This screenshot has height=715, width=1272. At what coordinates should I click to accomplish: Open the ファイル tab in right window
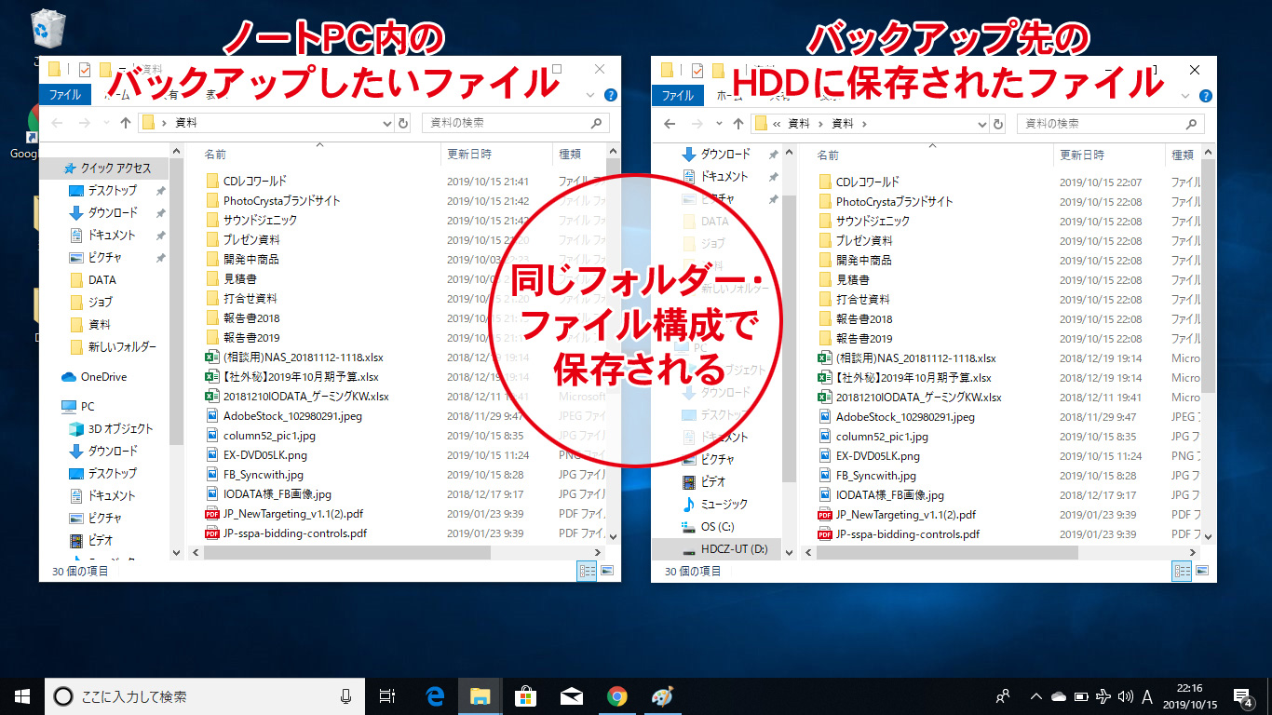pos(677,95)
